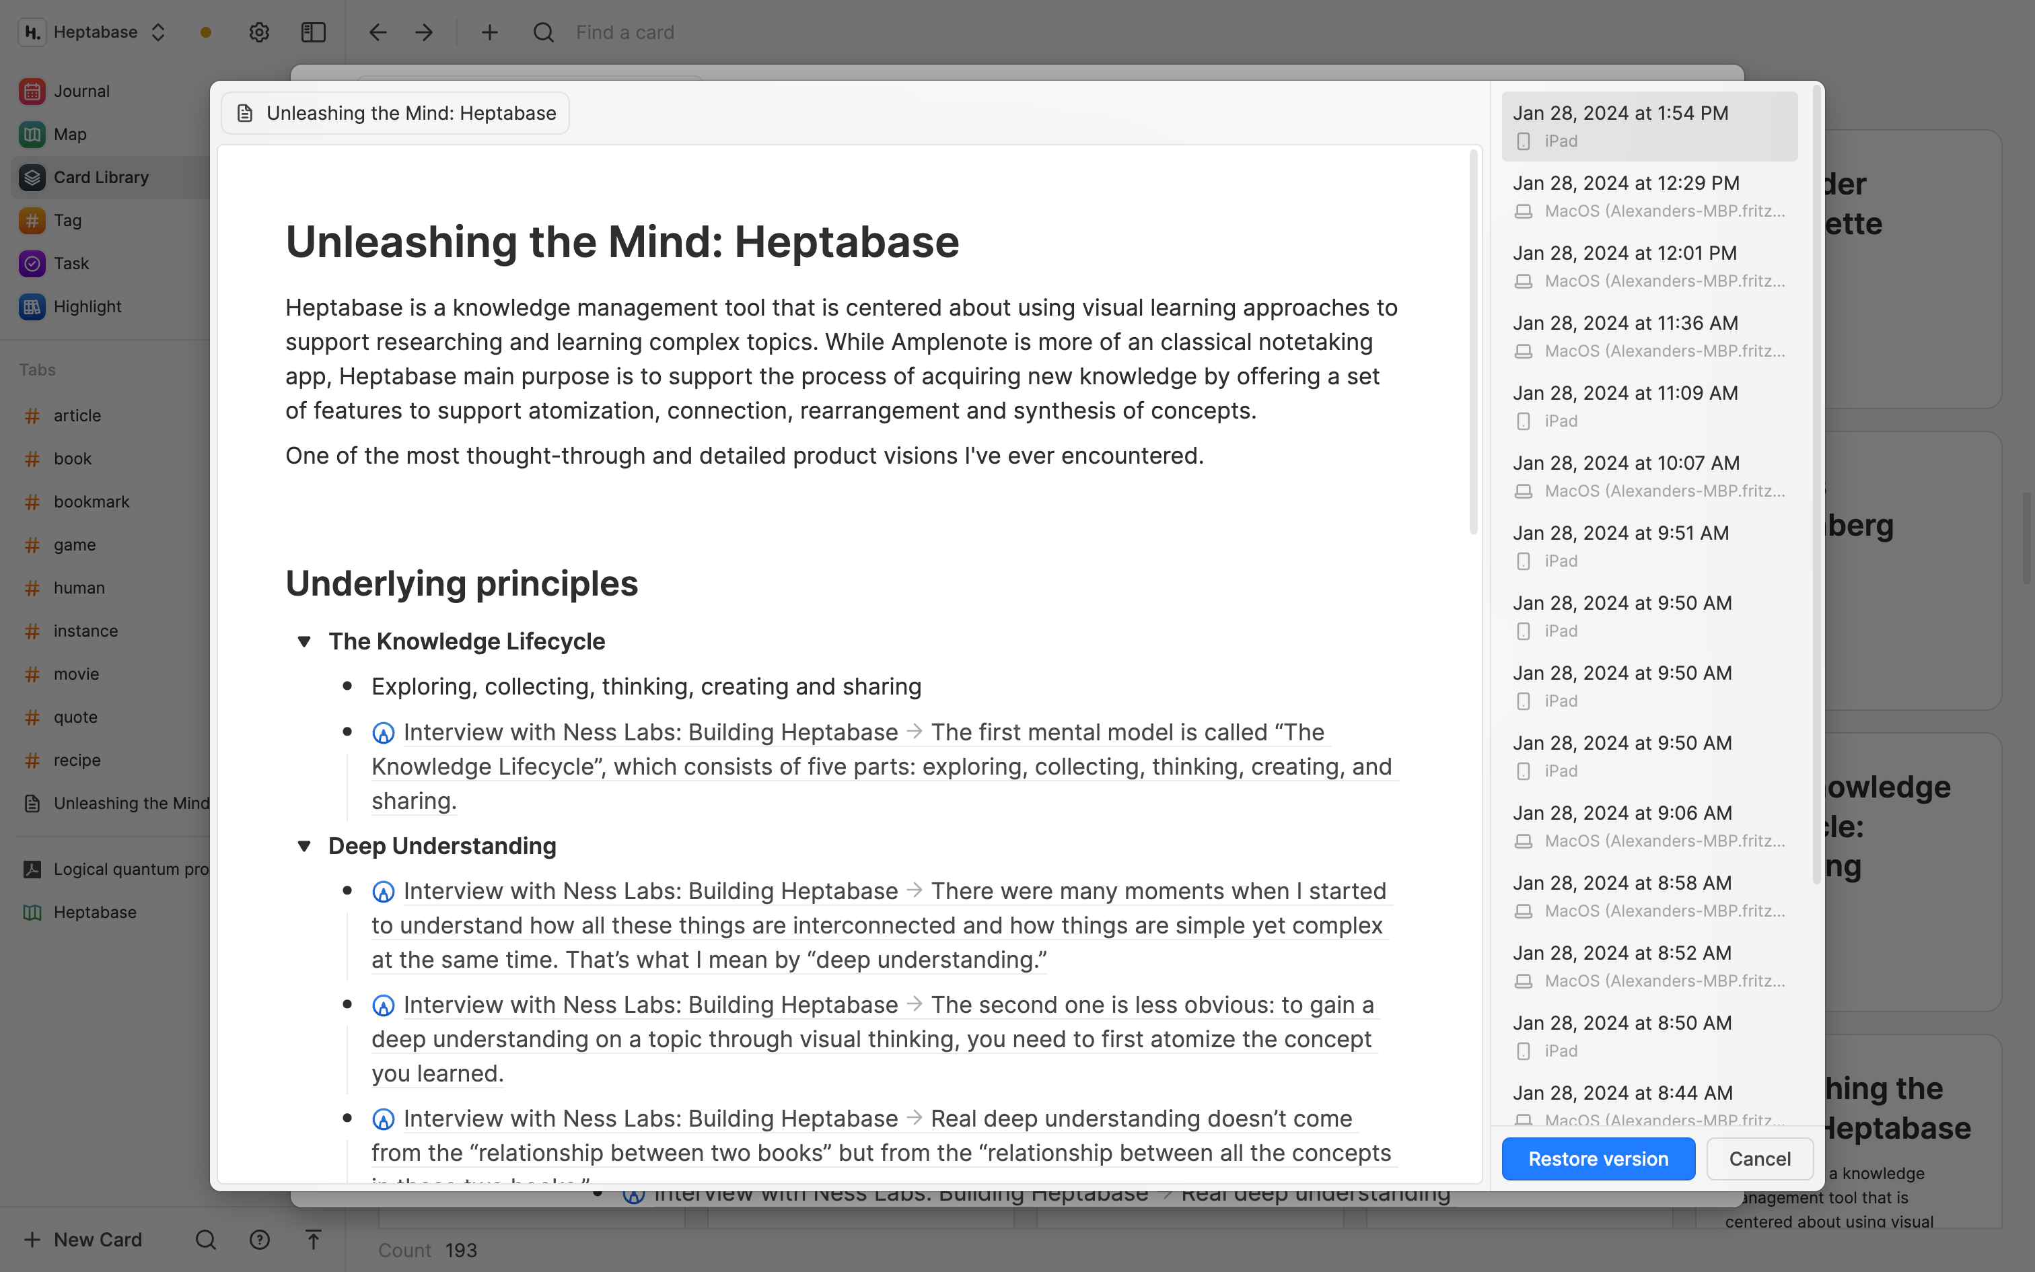Collapse The Knowledge Lifecycle section
This screenshot has height=1272, width=2035.
304,641
